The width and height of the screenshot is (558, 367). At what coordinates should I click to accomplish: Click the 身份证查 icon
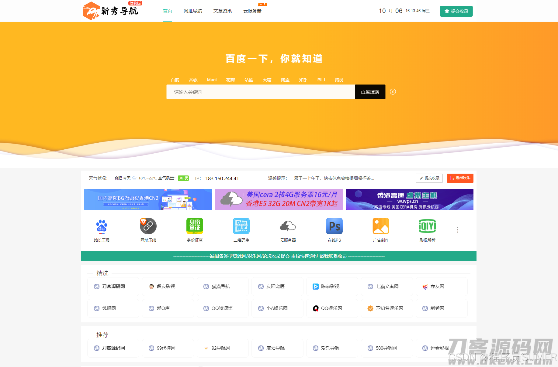(x=195, y=226)
